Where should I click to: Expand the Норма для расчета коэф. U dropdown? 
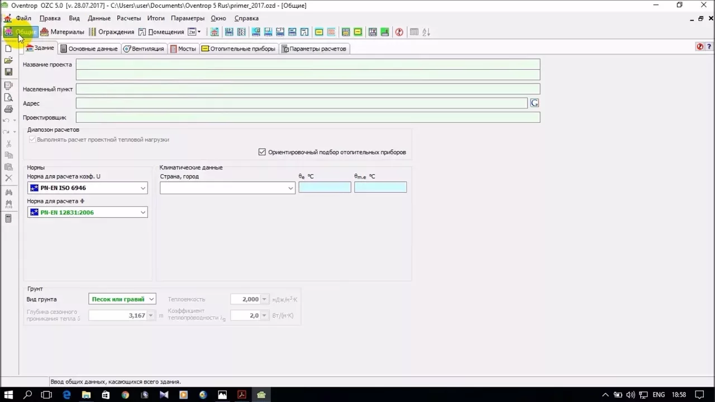click(143, 188)
